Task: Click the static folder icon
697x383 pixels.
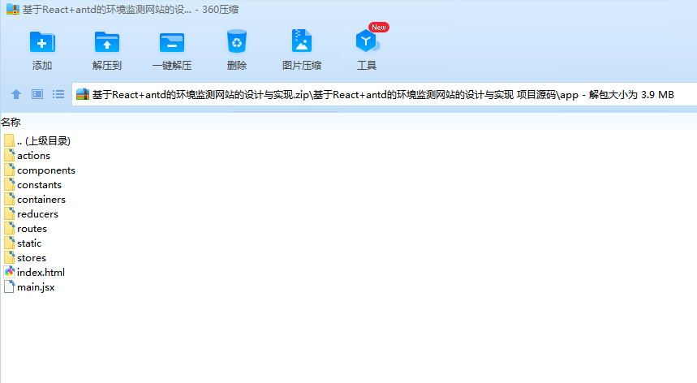Action: tap(10, 243)
